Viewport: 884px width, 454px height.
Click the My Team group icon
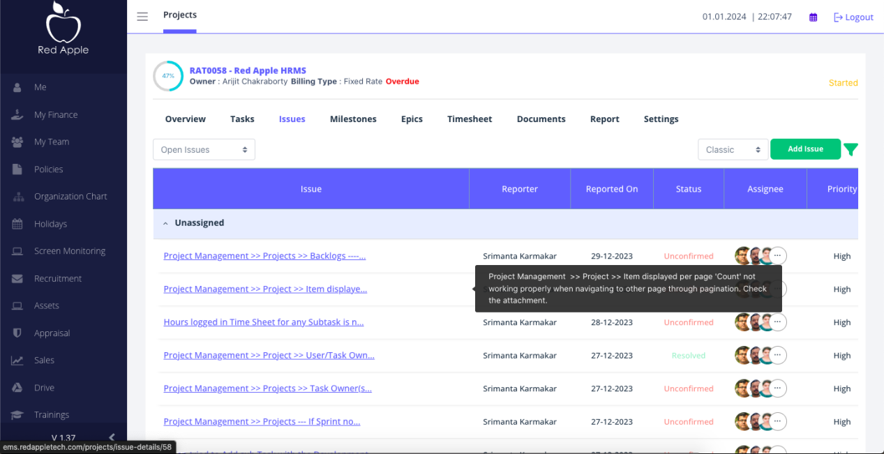pyautogui.click(x=17, y=142)
